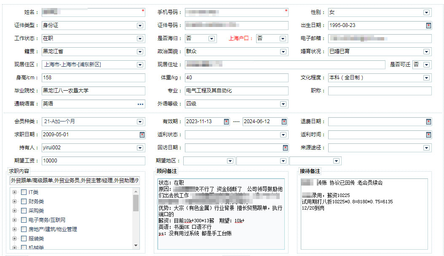The height and width of the screenshot is (256, 444).
Task: Tick the IT类 checkbox
Action: pos(24,192)
